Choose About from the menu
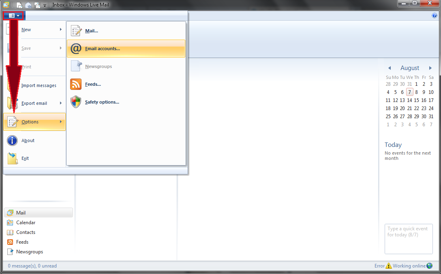The image size is (441, 274). (x=34, y=140)
